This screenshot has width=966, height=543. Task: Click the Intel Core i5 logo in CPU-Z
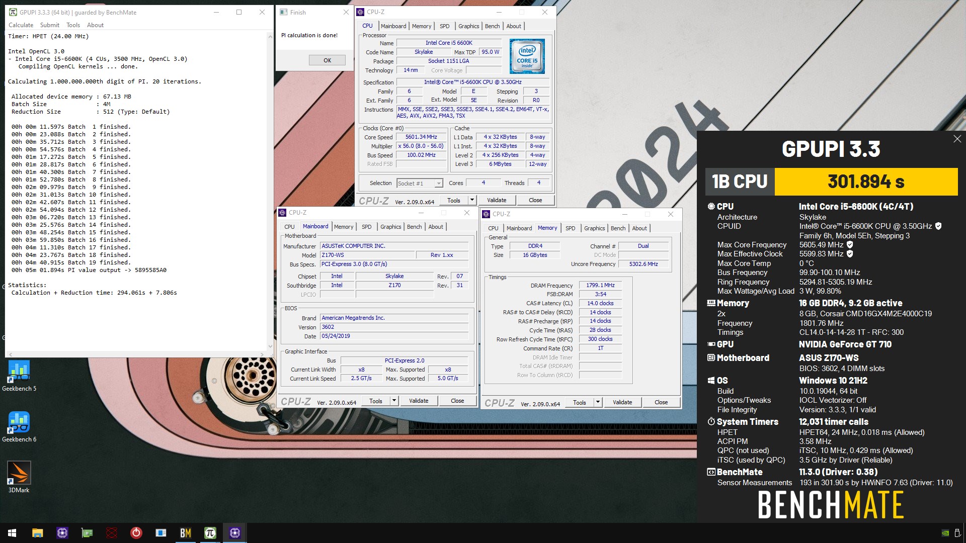click(x=527, y=56)
